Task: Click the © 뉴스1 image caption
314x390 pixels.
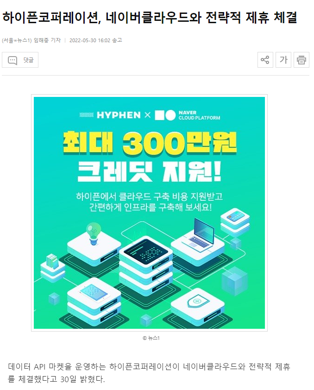Action: point(151,338)
